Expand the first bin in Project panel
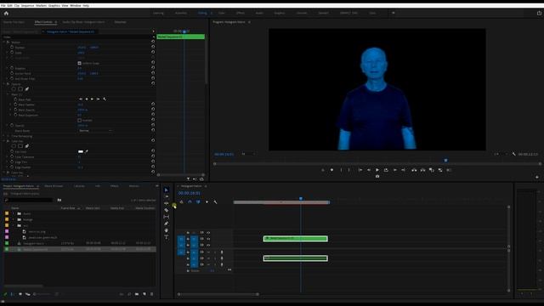This screenshot has height=306, width=544. coord(14,213)
